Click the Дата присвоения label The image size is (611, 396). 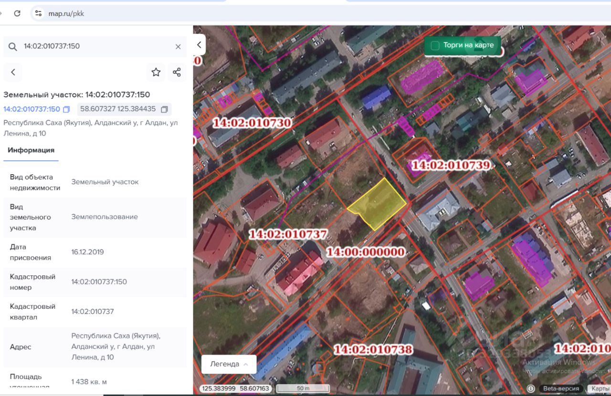tap(31, 252)
